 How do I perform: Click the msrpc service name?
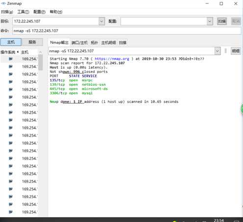87,80
